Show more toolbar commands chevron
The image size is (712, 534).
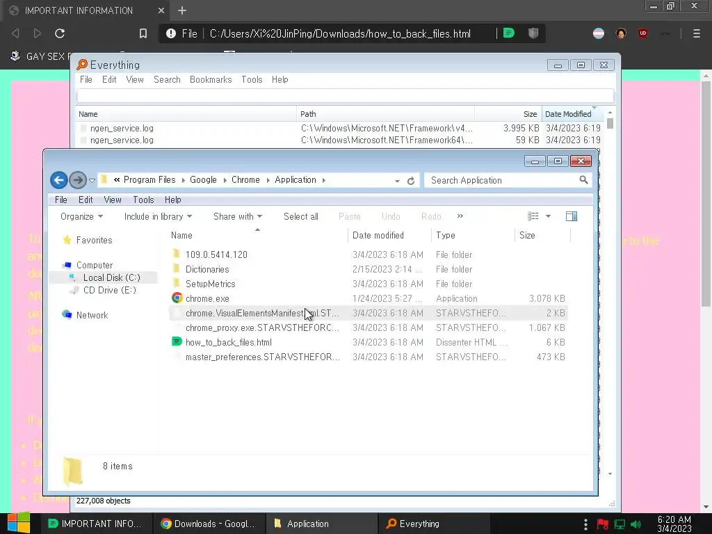[x=460, y=216]
